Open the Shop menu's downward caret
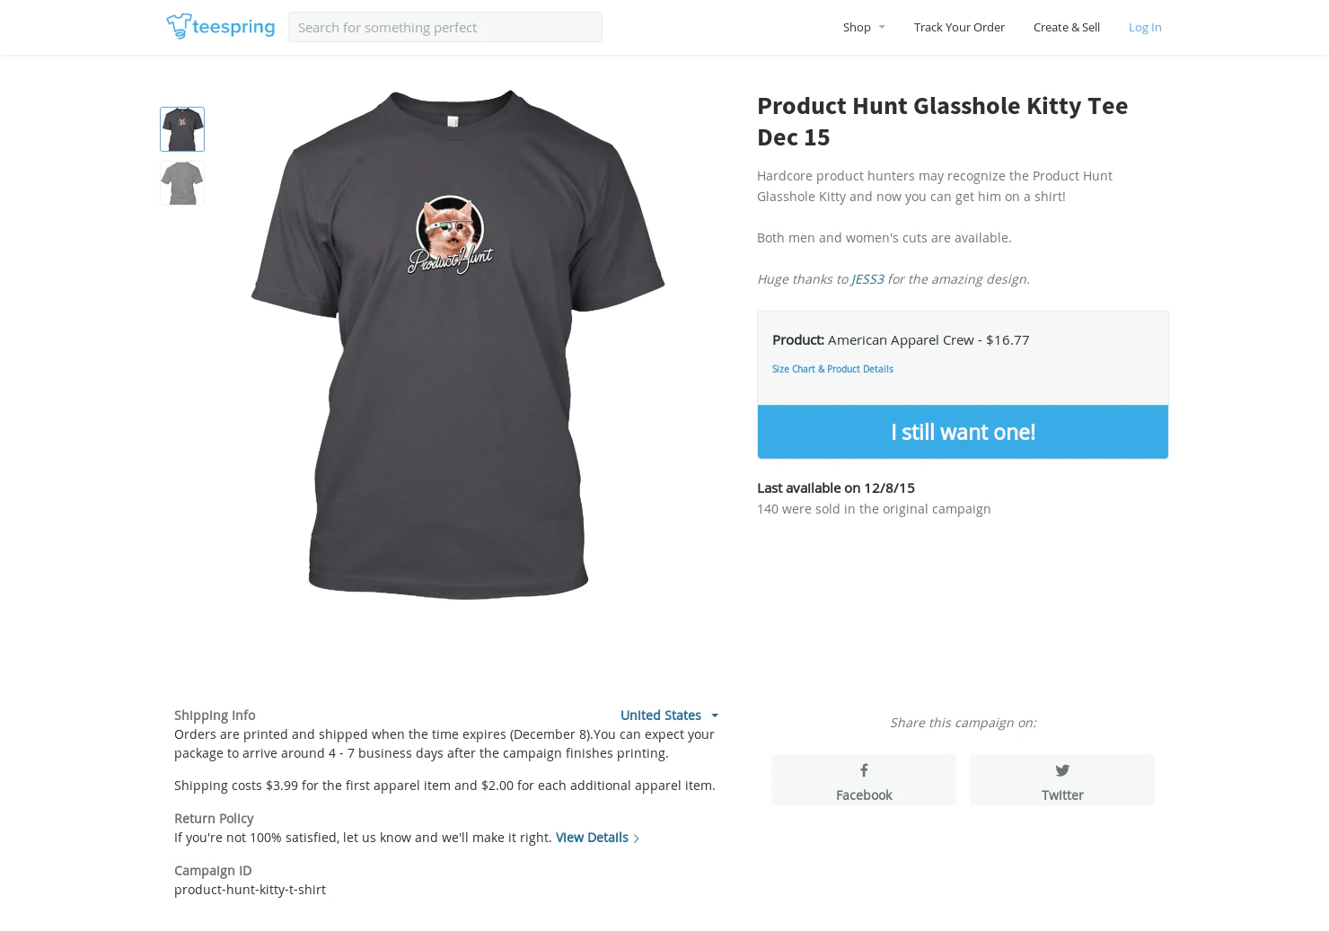1329x931 pixels. coord(882,27)
